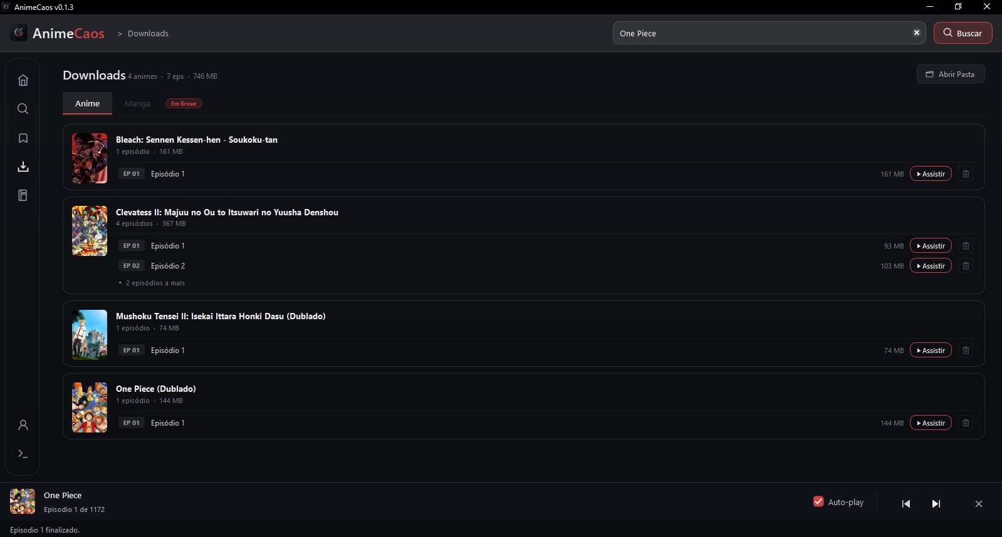The width and height of the screenshot is (1002, 537).
Task: Click title Bleach: Sennen Kessen-hen - Soukoku-tan
Action: [x=197, y=140]
